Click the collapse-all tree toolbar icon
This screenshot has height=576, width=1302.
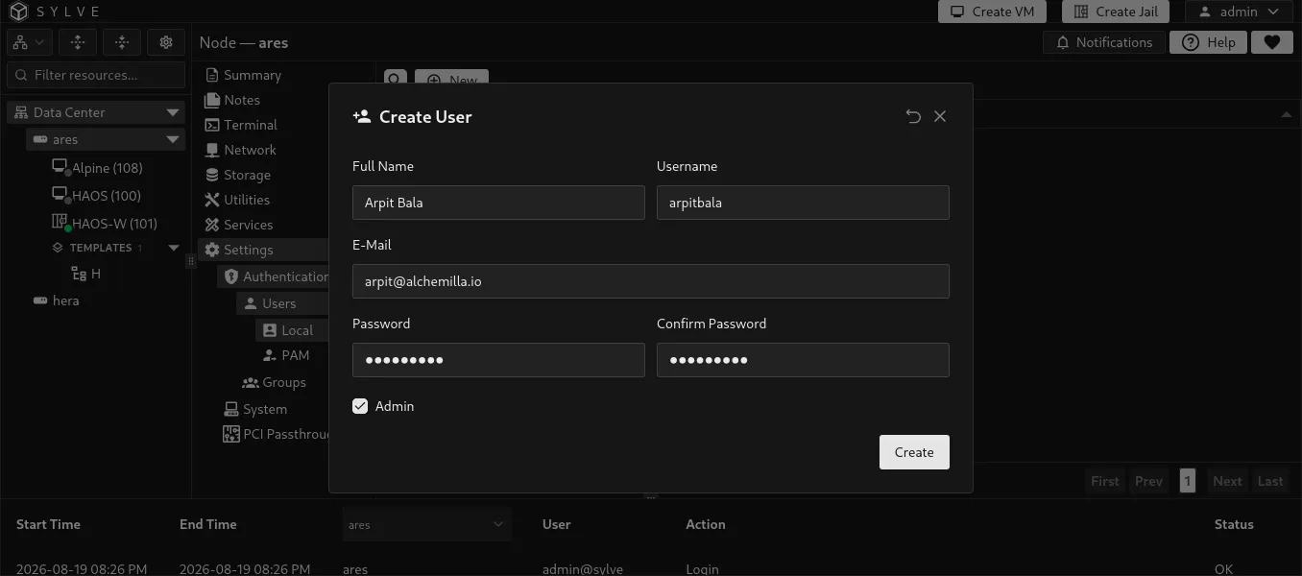coord(122,42)
